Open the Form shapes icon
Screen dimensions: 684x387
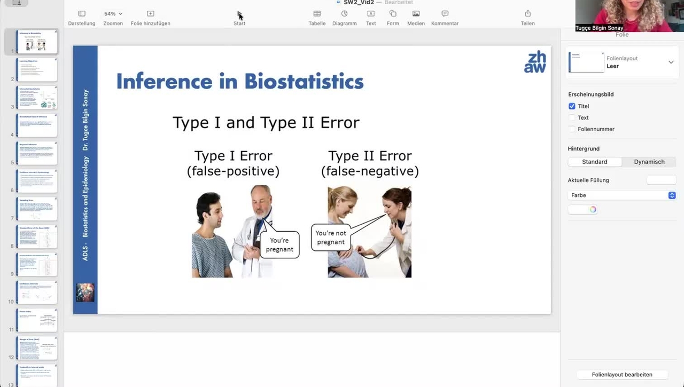(x=393, y=14)
